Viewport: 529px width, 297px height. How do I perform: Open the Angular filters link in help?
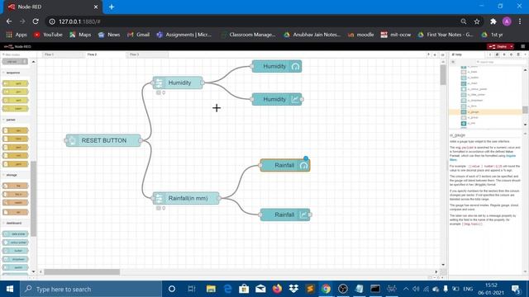click(x=511, y=156)
